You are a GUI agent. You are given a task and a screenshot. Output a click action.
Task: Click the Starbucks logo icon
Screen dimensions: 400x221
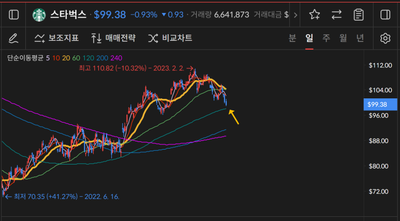[x=39, y=15]
